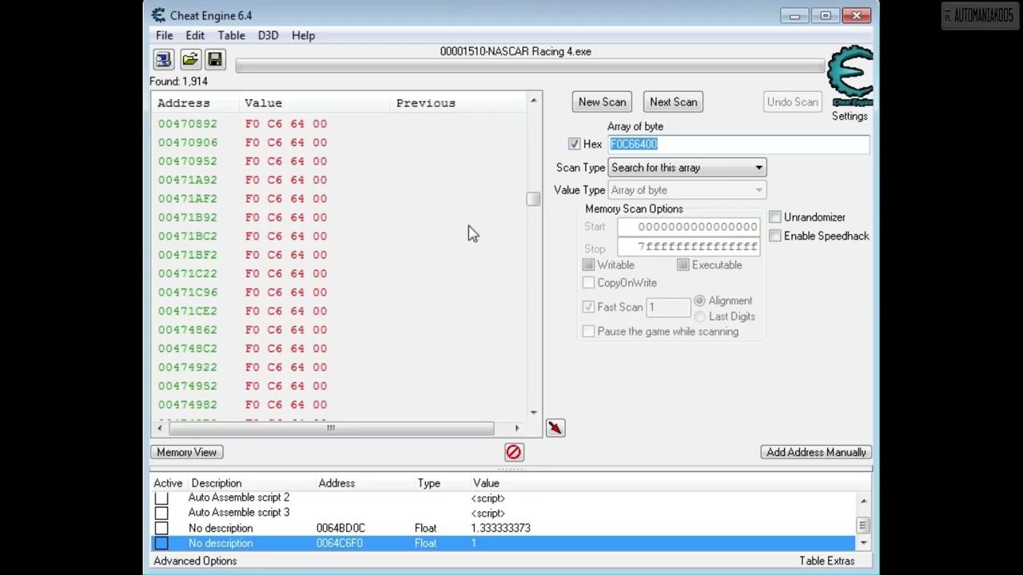Screen dimensions: 1023x575
Task: Click the Fast Scan alignment value field
Action: point(668,307)
